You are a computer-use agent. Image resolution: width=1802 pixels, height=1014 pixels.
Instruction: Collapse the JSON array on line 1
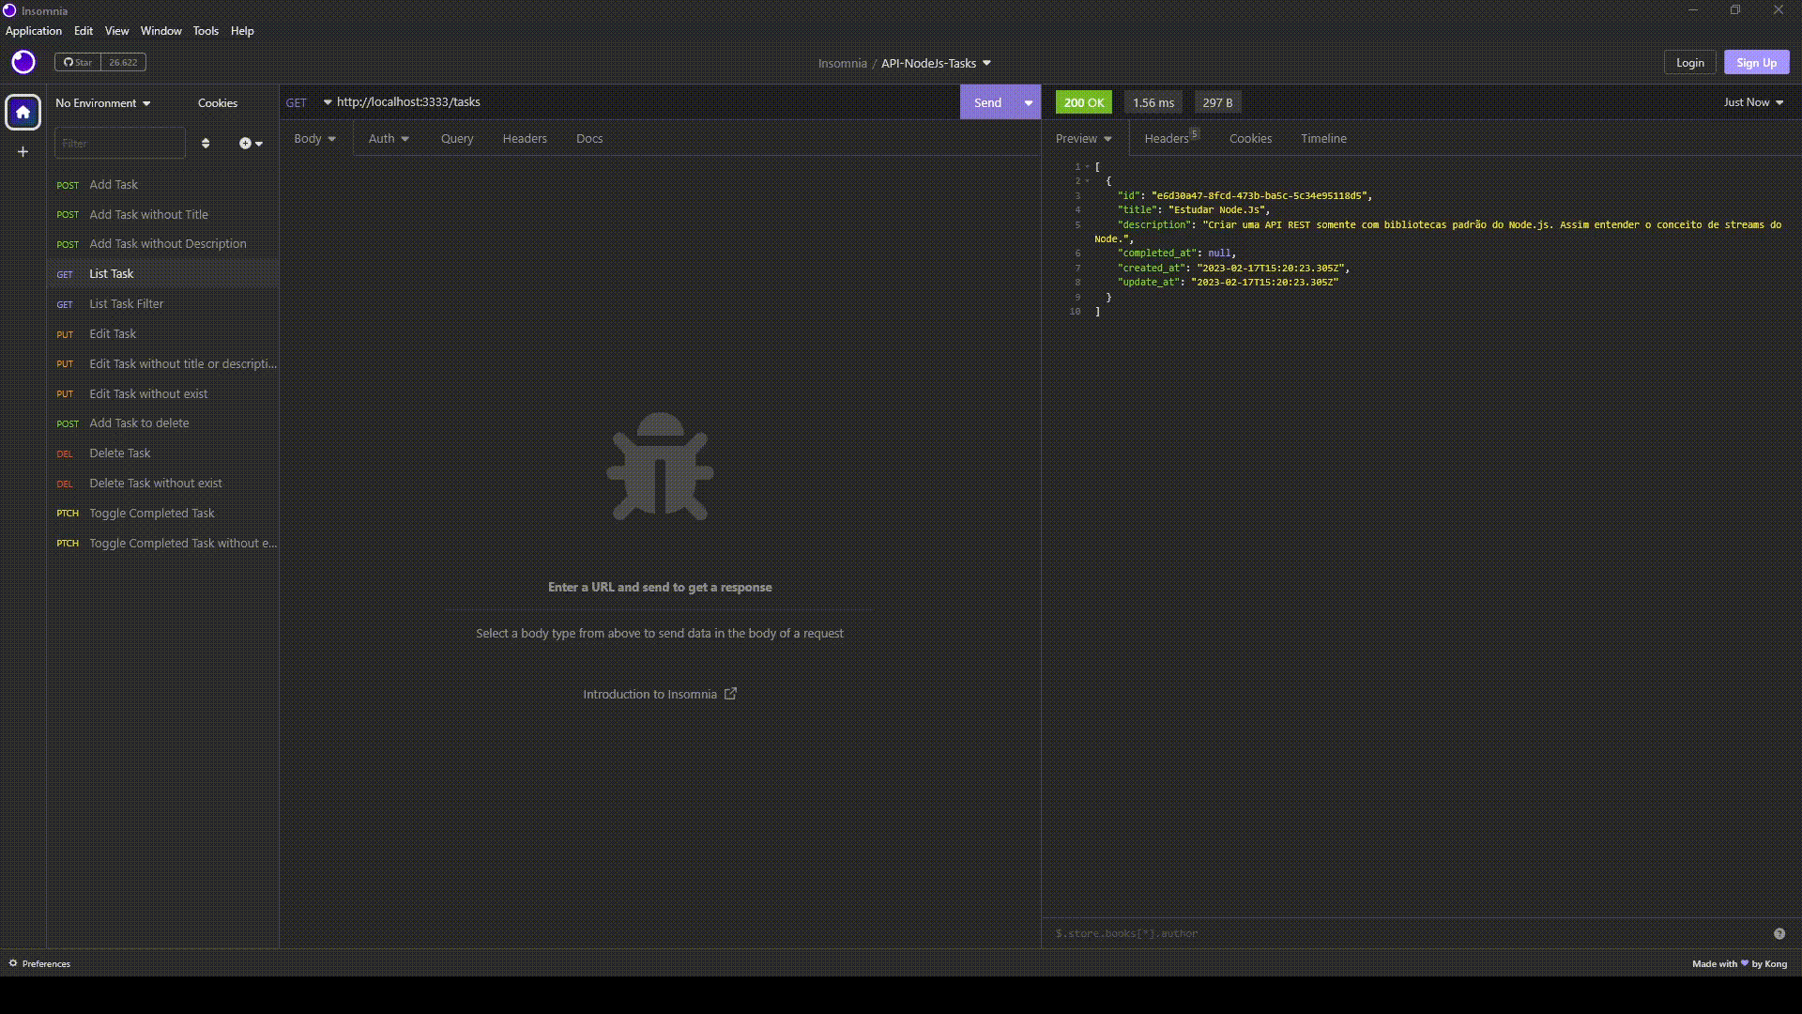1088,167
